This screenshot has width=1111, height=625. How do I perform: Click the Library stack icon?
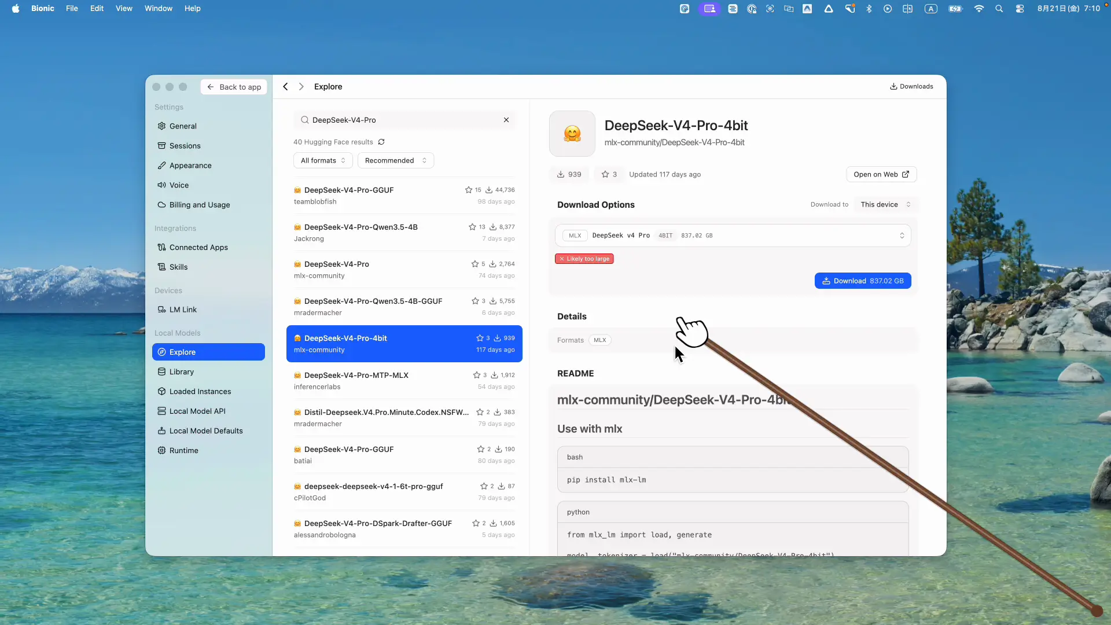[161, 372]
